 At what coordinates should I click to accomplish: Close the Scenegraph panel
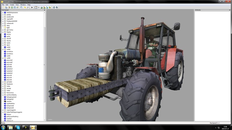pos(44,10)
